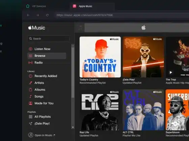Click 'Playlist We Like' under ALT CTRL
189x141 pixels.
132,136
